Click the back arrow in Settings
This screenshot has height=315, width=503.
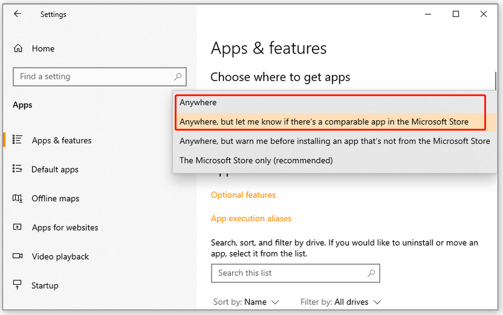[x=18, y=14]
